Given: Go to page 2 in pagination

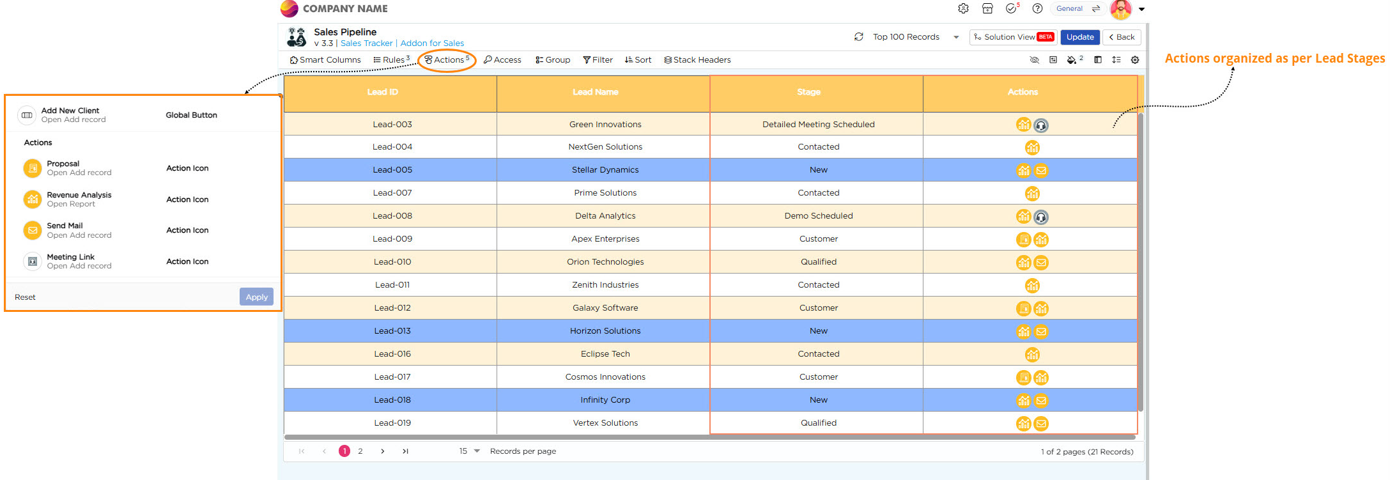Looking at the screenshot, I should 360,451.
